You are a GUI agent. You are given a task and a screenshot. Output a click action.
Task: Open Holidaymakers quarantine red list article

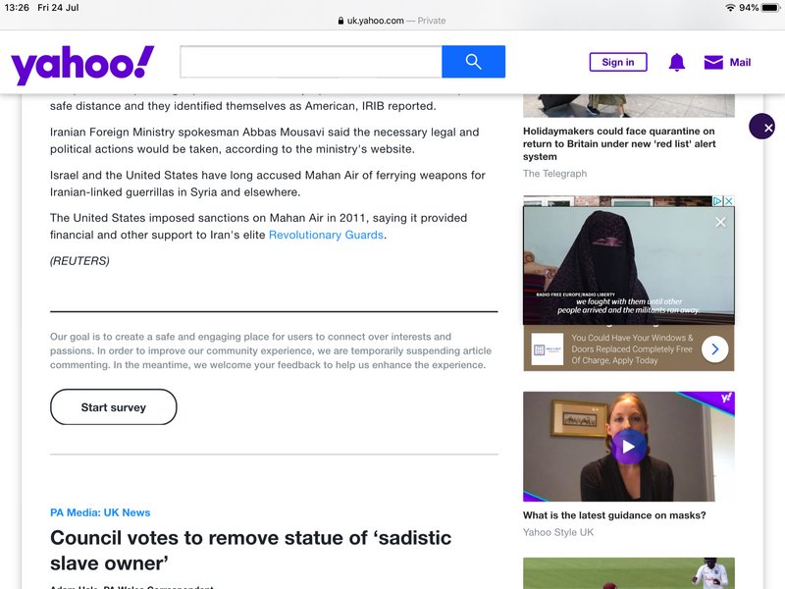click(619, 143)
